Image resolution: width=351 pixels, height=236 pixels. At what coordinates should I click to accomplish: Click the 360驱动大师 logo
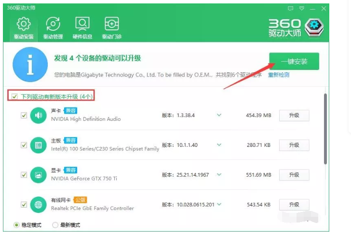click(296, 28)
